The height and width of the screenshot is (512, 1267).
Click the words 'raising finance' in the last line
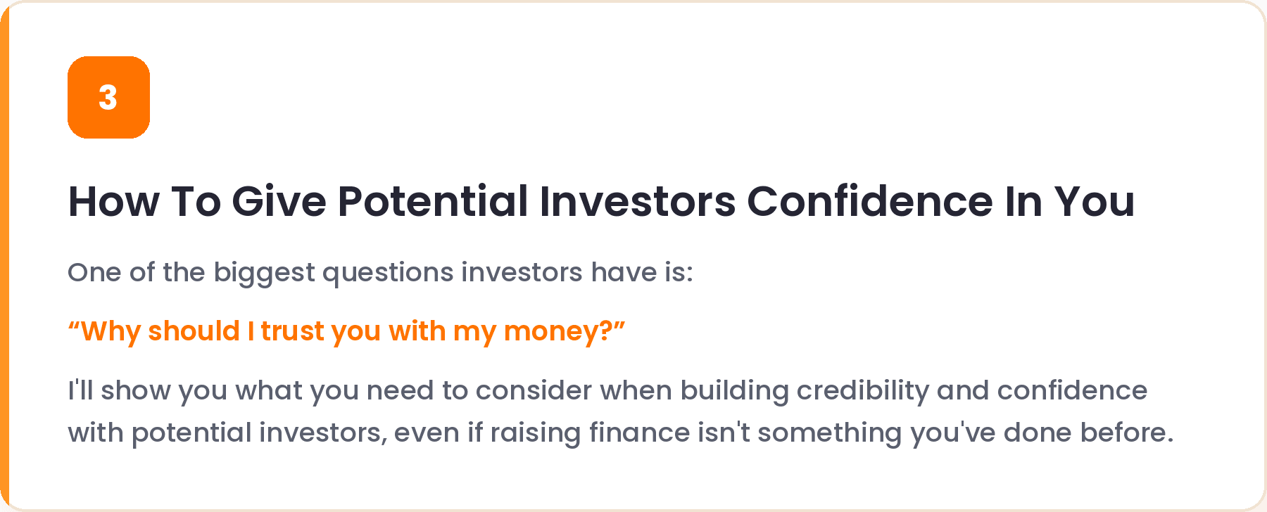point(590,433)
